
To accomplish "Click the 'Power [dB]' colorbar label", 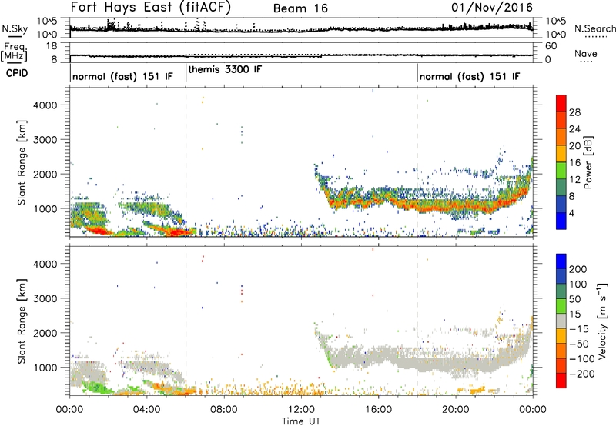I will click(x=588, y=162).
